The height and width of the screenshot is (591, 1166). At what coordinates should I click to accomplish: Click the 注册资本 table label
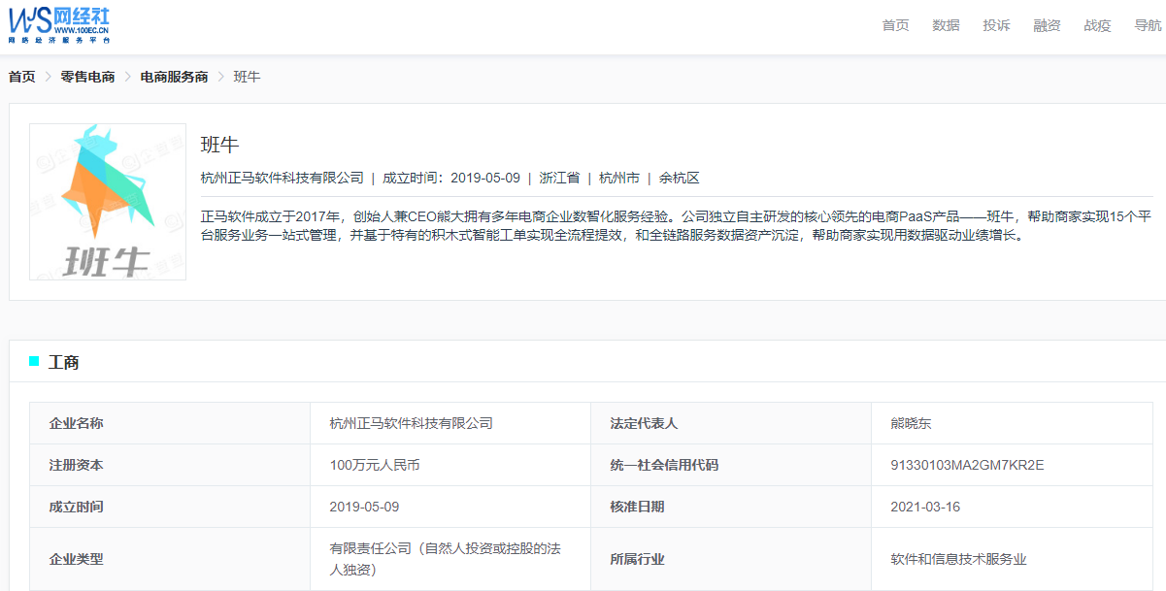coord(77,465)
